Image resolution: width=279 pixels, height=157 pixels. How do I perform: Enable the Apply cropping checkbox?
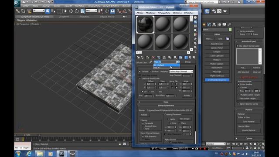click(168, 119)
